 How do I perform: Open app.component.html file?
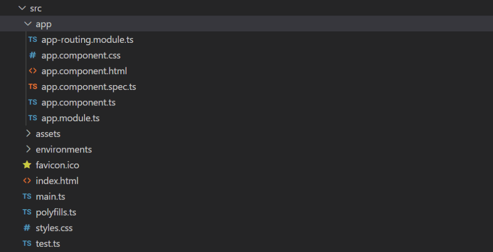[84, 71]
